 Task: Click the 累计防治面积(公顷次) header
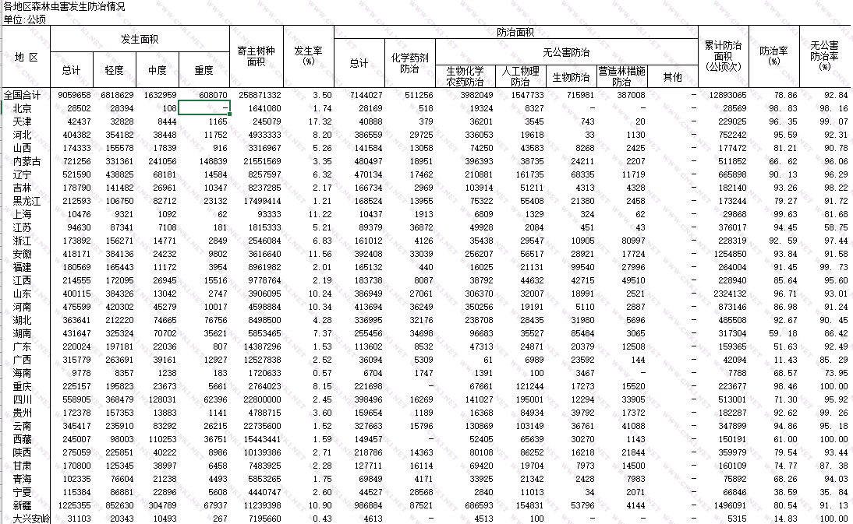(724, 57)
